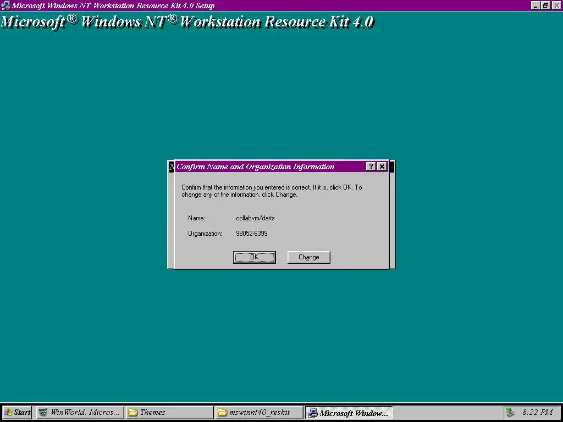Click the Name: label
563x422 pixels.
(x=196, y=218)
